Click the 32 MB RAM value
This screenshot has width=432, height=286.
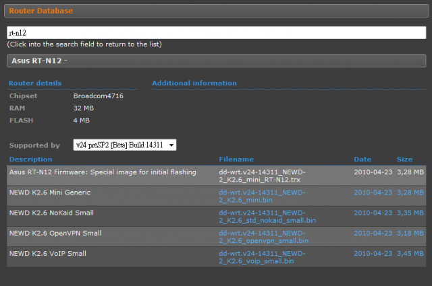pos(84,108)
